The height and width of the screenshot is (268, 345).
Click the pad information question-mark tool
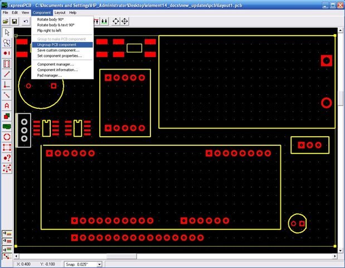7,157
